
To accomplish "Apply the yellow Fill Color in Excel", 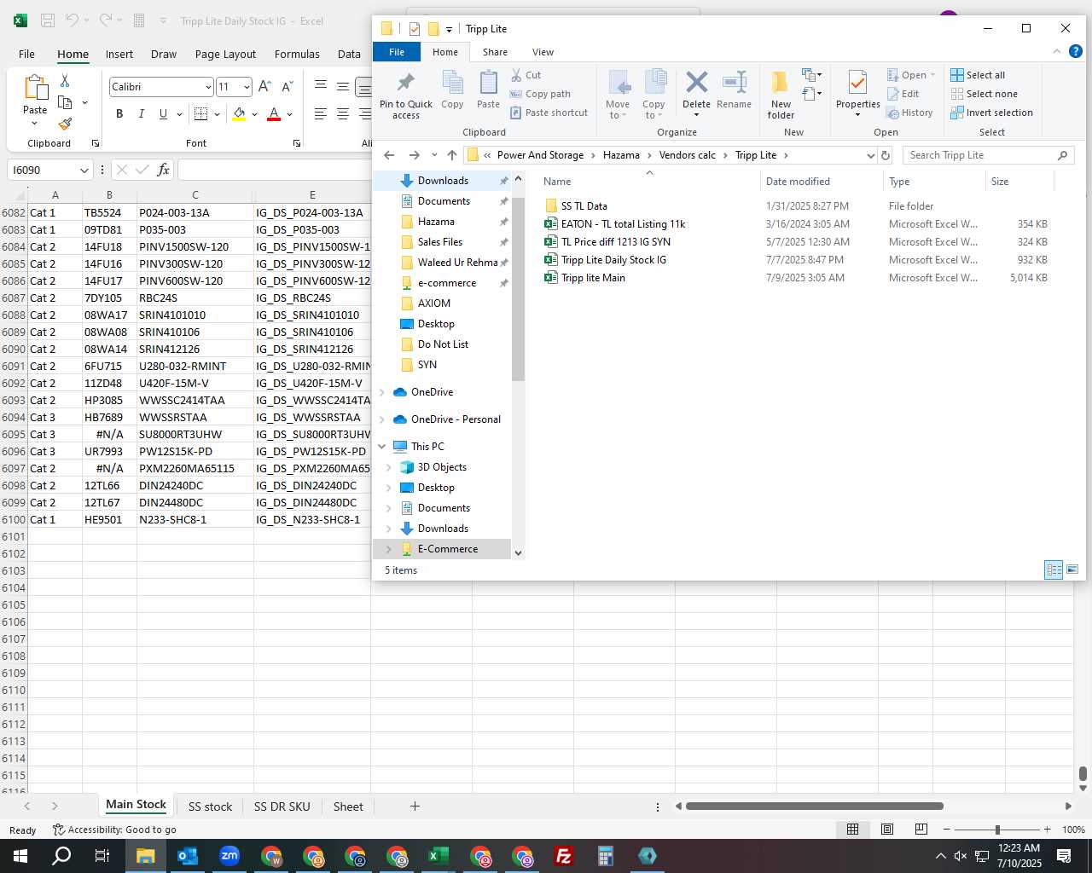I will click(x=239, y=113).
